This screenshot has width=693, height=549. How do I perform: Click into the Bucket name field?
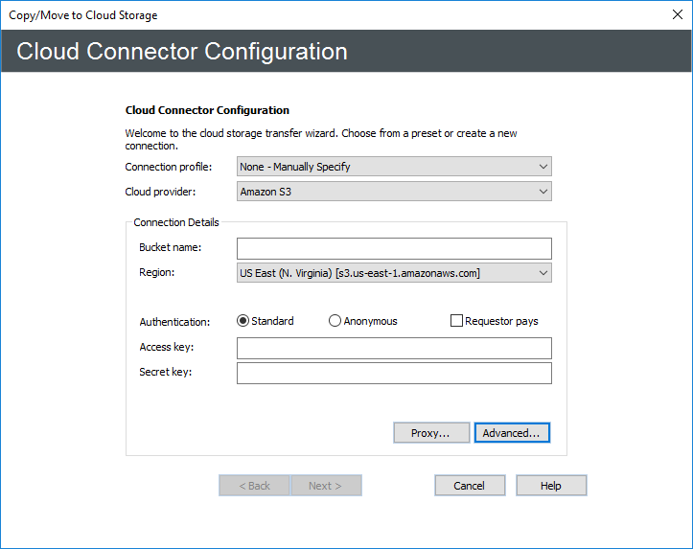394,248
